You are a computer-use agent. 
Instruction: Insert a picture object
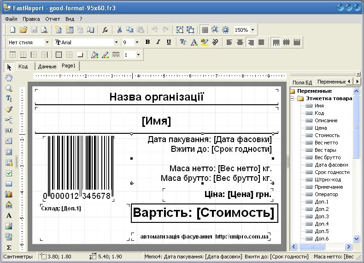click(9, 226)
